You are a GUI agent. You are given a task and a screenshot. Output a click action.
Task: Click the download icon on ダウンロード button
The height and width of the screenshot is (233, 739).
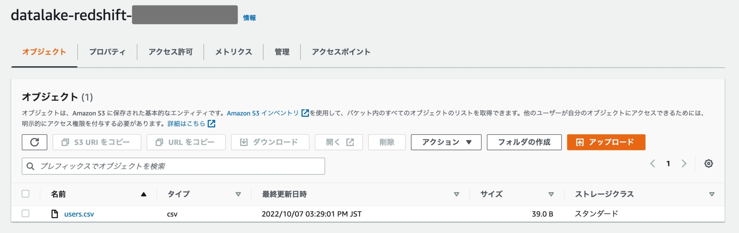pos(244,142)
